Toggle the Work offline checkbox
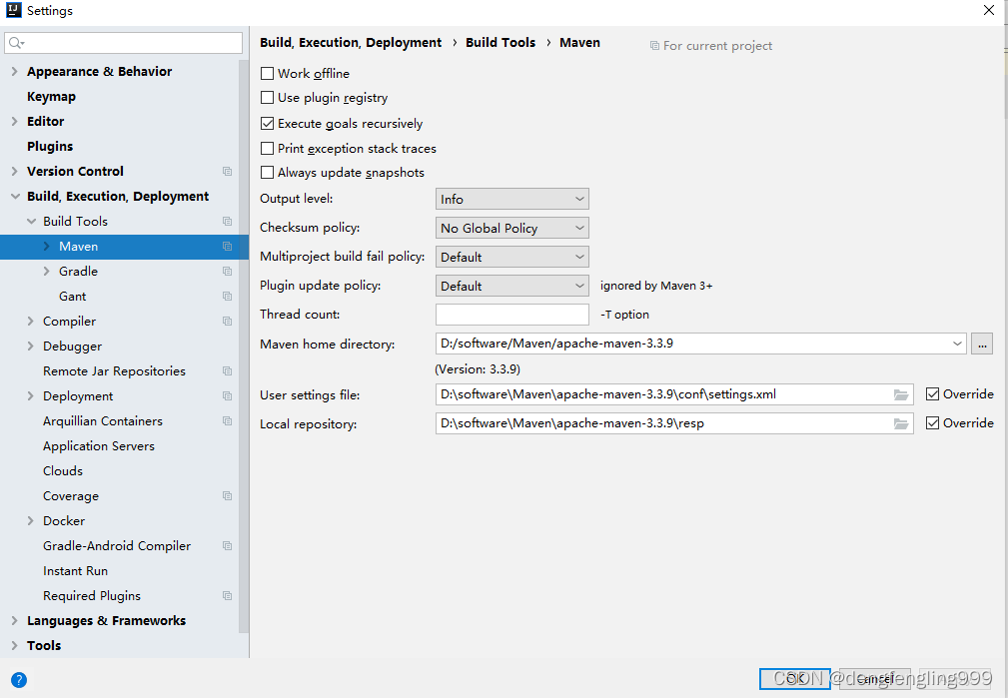 (267, 73)
